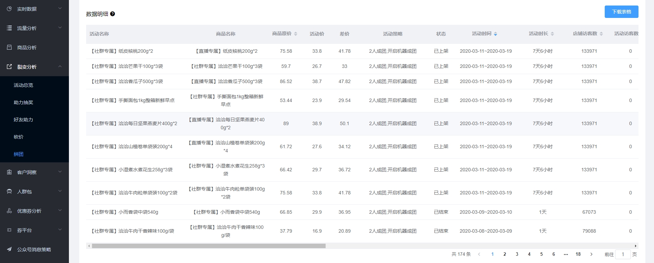Image resolution: width=654 pixels, height=263 pixels.
Task: Expand the 券平台 submenu chevron
Action: click(60, 230)
